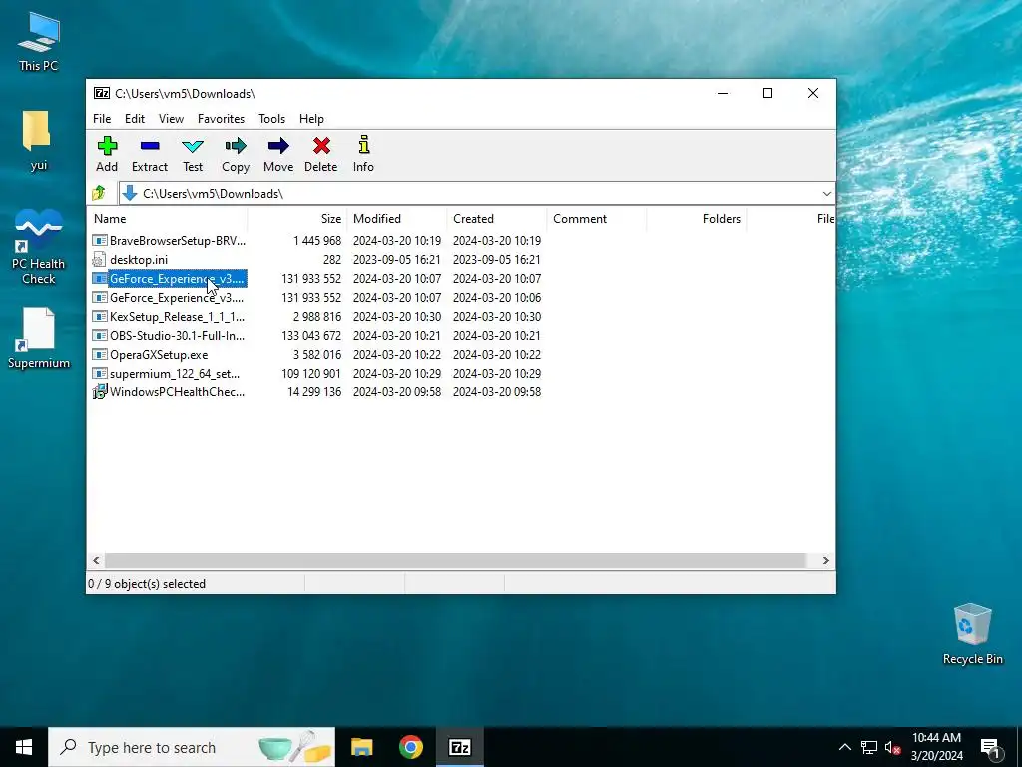Open Chrome from the taskbar

(x=410, y=747)
